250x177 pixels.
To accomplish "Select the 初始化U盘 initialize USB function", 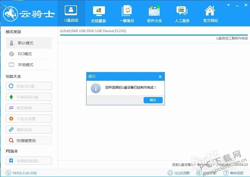I will pyautogui.click(x=29, y=86).
